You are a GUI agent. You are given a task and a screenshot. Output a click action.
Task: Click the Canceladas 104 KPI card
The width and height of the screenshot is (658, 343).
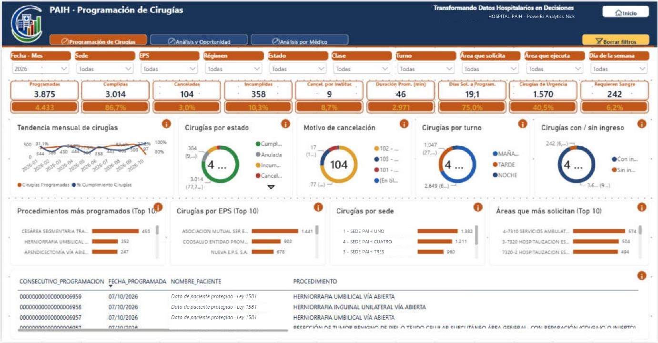[x=187, y=90]
